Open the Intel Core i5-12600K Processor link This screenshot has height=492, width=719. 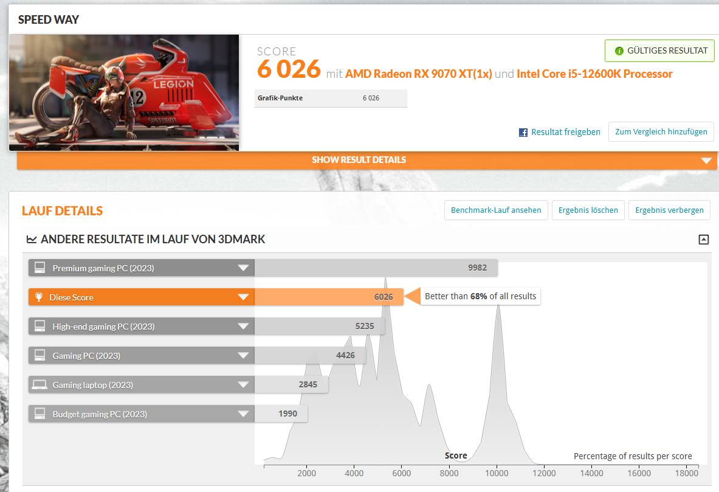[x=594, y=74]
